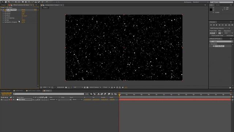Enable motion blur for timeline
This screenshot has height=132, width=234.
(105, 94)
